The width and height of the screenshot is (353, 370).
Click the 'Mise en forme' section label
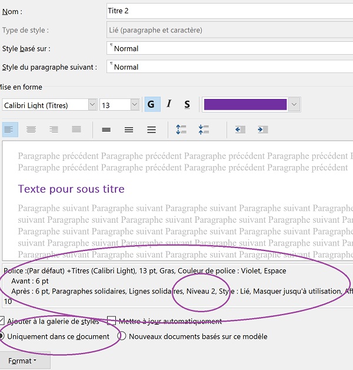pos(21,87)
